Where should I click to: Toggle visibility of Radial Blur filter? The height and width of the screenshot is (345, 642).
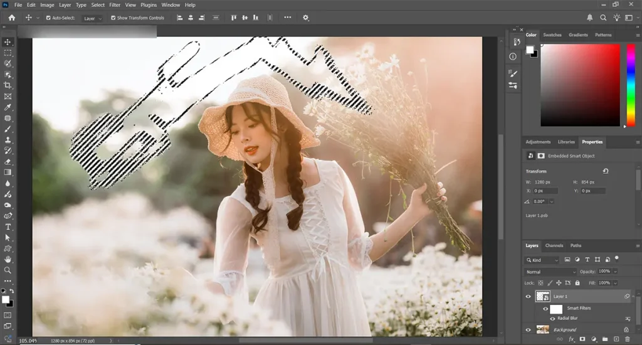[552, 319]
